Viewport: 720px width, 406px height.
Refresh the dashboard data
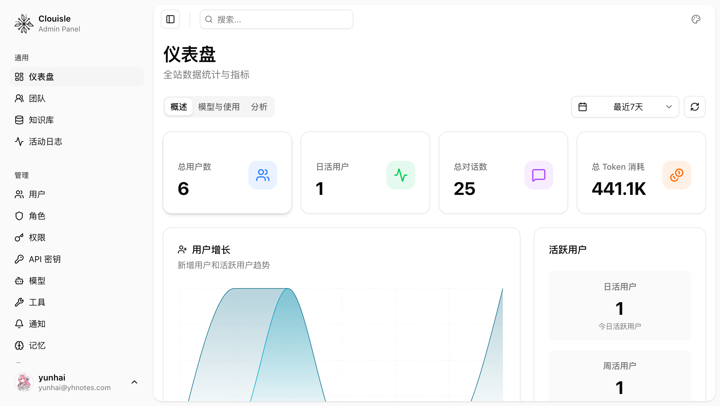(x=695, y=107)
